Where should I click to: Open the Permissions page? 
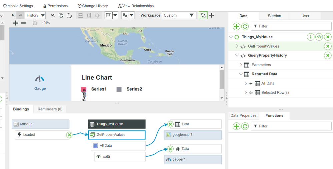click(x=55, y=6)
